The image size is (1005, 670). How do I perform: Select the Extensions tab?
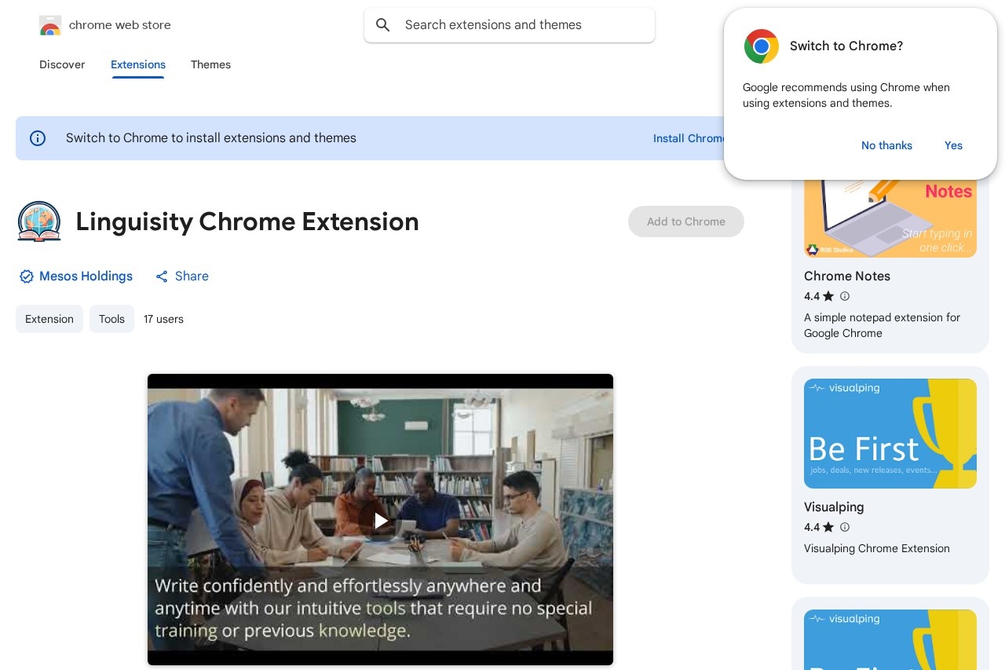(138, 64)
